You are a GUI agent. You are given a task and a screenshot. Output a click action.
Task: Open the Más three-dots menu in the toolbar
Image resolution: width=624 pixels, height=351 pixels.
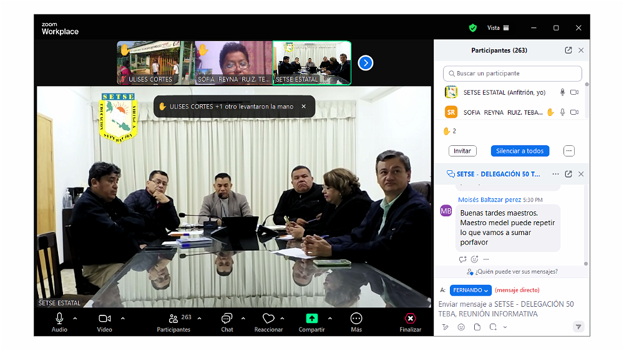click(x=356, y=319)
